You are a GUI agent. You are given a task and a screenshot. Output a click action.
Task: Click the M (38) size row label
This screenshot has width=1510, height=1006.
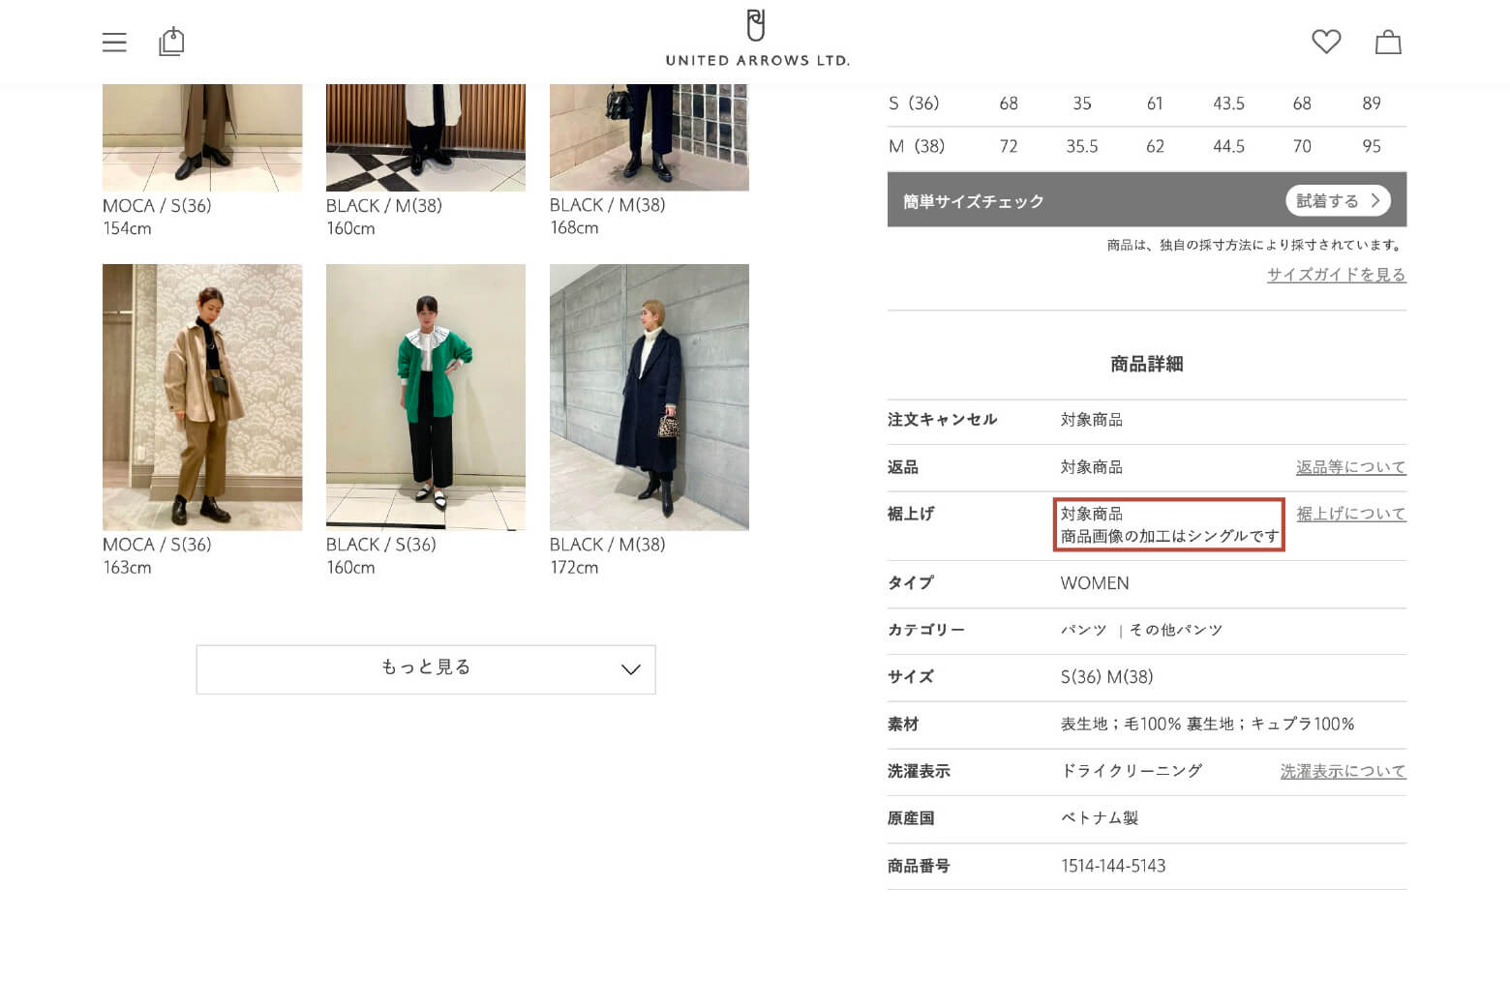pyautogui.click(x=916, y=146)
